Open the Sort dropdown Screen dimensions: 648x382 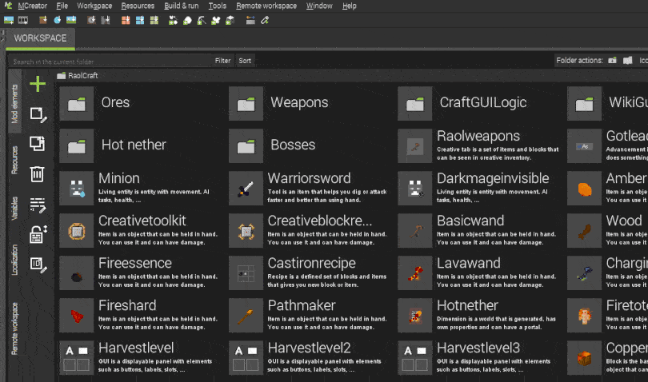click(245, 61)
